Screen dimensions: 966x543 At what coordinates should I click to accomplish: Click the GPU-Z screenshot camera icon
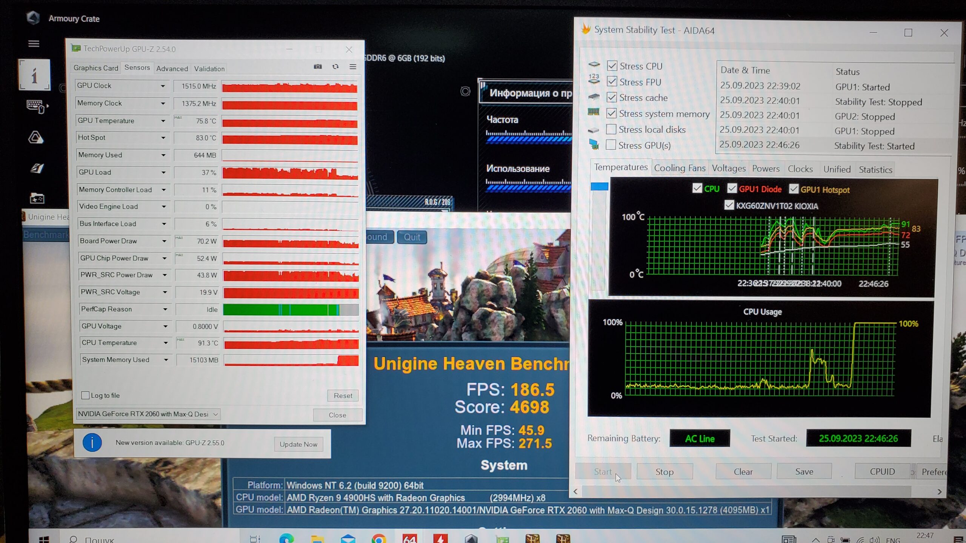(318, 67)
